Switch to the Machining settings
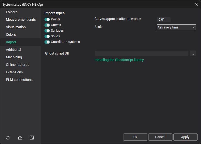201x144 pixels. pyautogui.click(x=14, y=57)
